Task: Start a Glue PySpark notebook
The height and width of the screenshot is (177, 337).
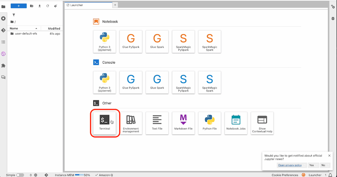Action: click(x=131, y=42)
